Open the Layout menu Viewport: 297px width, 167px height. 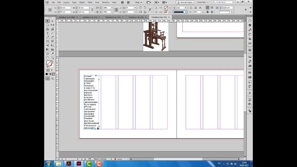coord(66,2)
